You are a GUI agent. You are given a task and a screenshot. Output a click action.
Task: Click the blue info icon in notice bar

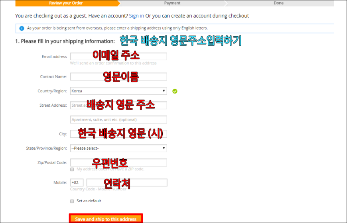click(x=22, y=28)
